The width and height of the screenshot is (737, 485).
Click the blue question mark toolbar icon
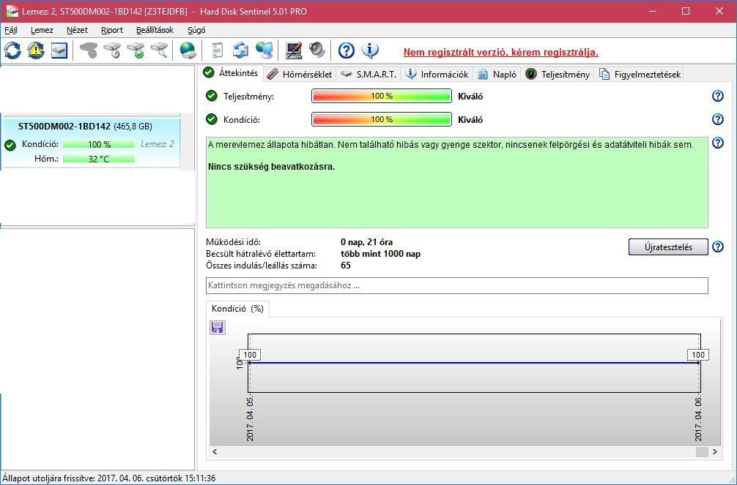(347, 50)
